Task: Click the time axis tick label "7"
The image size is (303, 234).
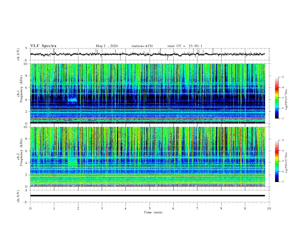Action: click(x=197, y=208)
